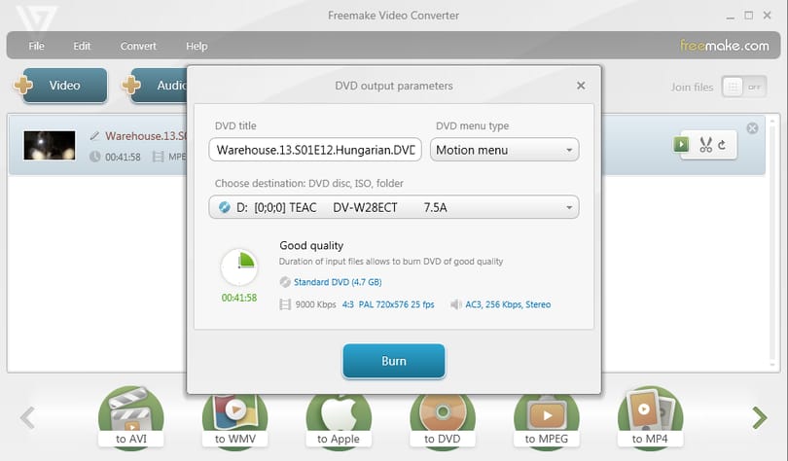Click the file list vertical scrollbar
The width and height of the screenshot is (788, 461).
tap(773, 242)
